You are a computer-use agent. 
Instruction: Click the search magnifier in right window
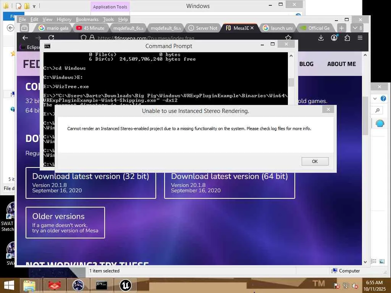377,110
